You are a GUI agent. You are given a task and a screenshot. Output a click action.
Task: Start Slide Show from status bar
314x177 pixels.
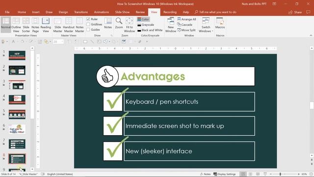265,174
